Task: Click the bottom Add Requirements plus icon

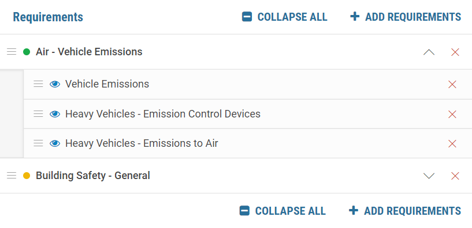Action: [x=354, y=211]
